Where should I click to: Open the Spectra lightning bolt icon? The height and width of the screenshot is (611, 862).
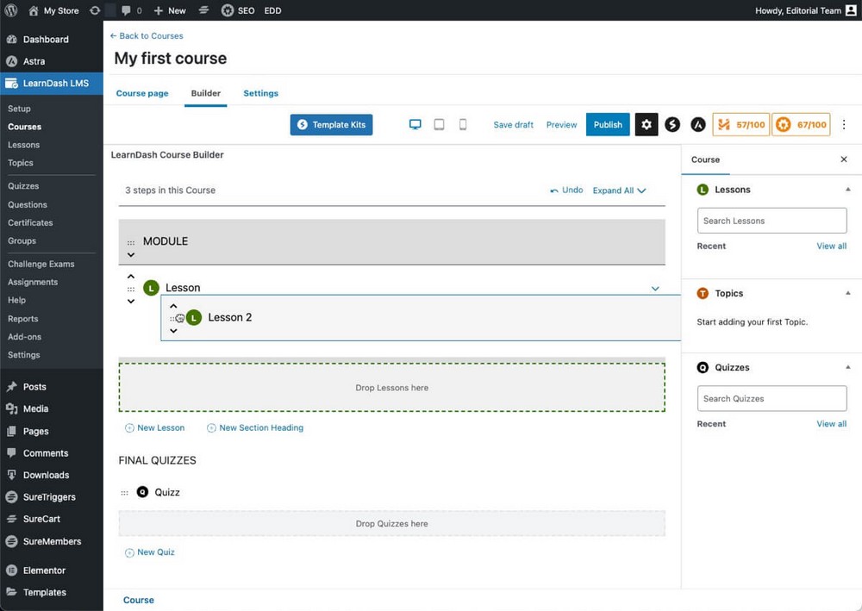tap(671, 125)
